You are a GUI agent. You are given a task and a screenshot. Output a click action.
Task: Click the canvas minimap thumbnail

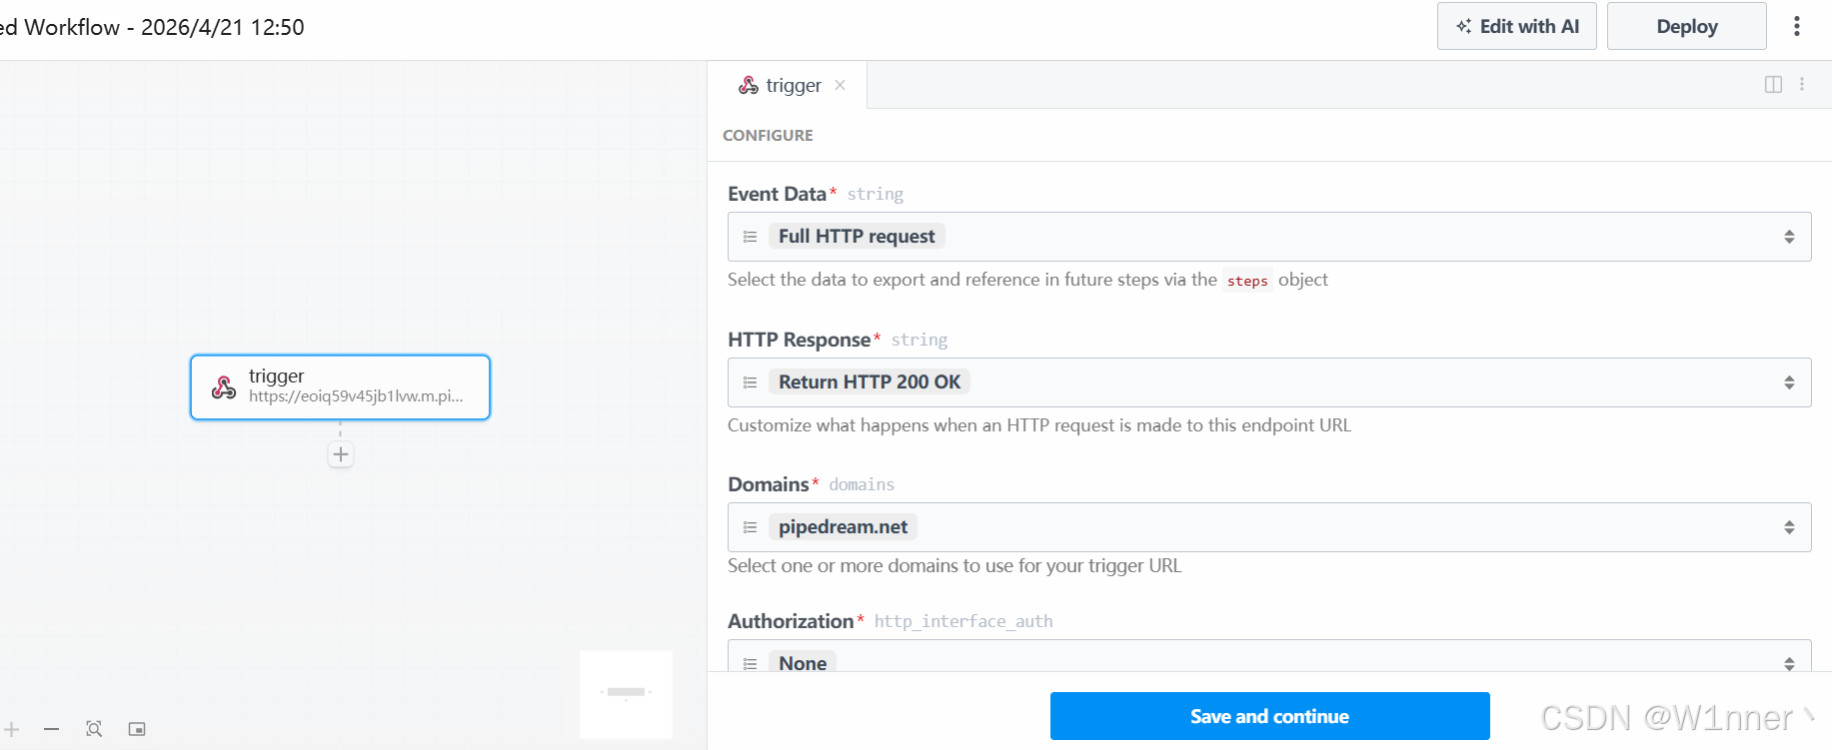point(626,694)
